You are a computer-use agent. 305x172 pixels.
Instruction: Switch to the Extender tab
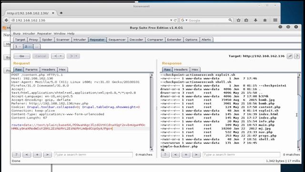tap(174, 40)
